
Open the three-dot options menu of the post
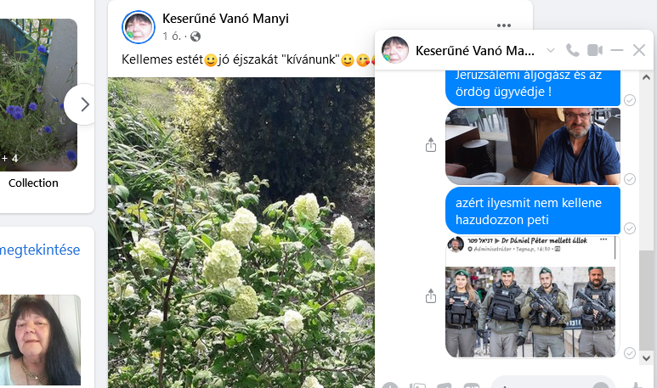click(x=504, y=25)
